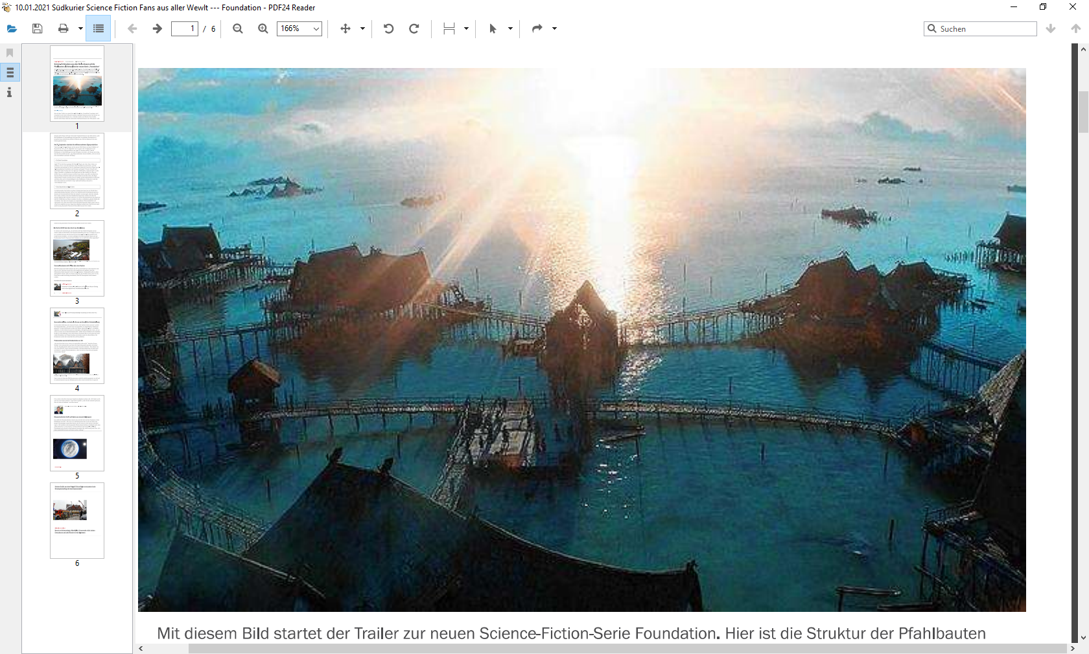Save the document using the floppy disk icon
The image size is (1089, 654).
pyautogui.click(x=37, y=28)
